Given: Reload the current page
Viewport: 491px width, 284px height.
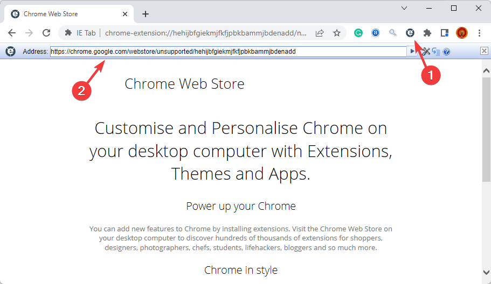Looking at the screenshot, I should [46, 33].
